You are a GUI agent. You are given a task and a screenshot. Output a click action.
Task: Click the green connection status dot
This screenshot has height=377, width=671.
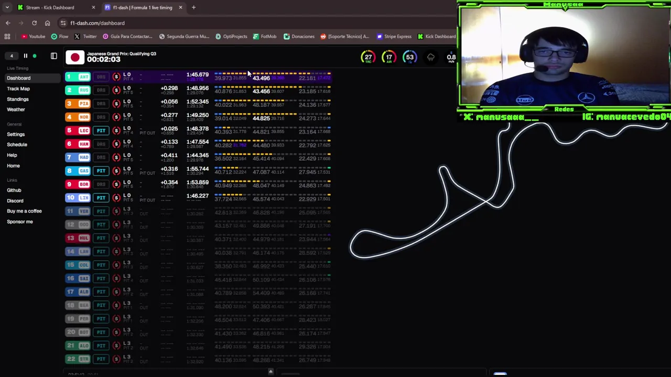tap(35, 56)
